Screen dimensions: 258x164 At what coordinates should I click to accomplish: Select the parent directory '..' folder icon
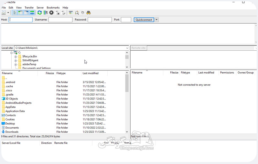(3, 78)
